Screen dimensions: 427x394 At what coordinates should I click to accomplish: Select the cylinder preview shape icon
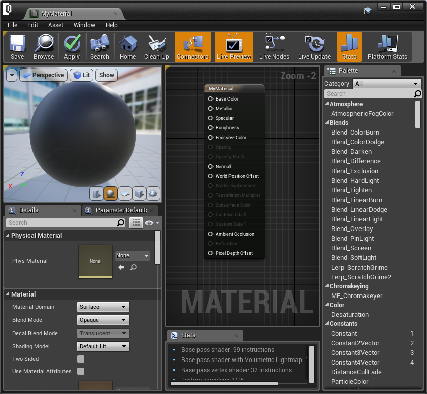coord(96,193)
